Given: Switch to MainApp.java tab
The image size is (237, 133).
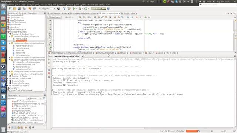Looking at the screenshot, I should pos(129,13).
